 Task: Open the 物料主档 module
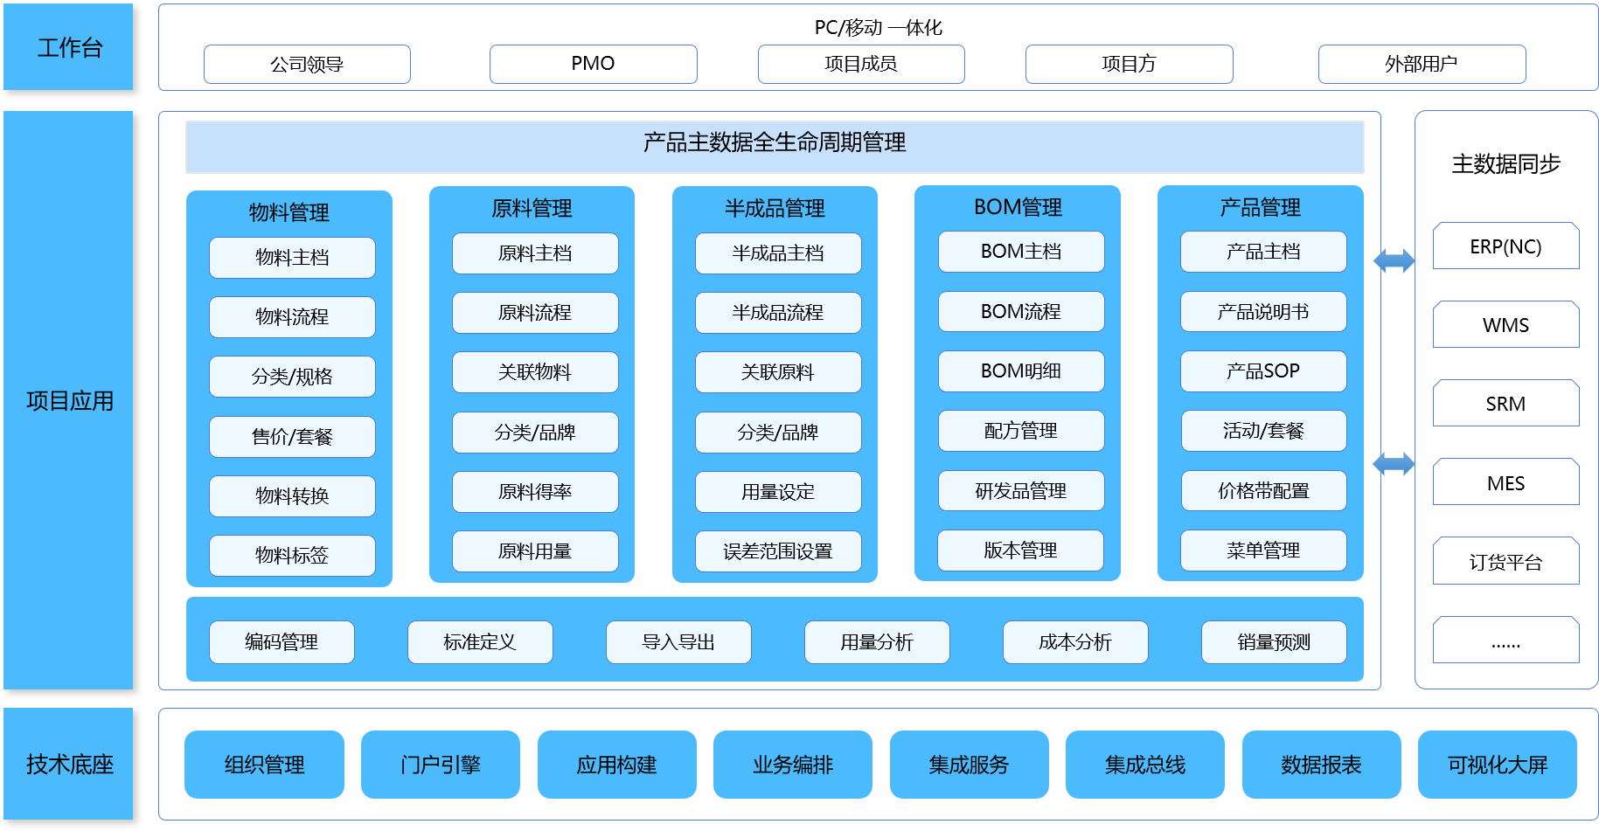pos(292,258)
